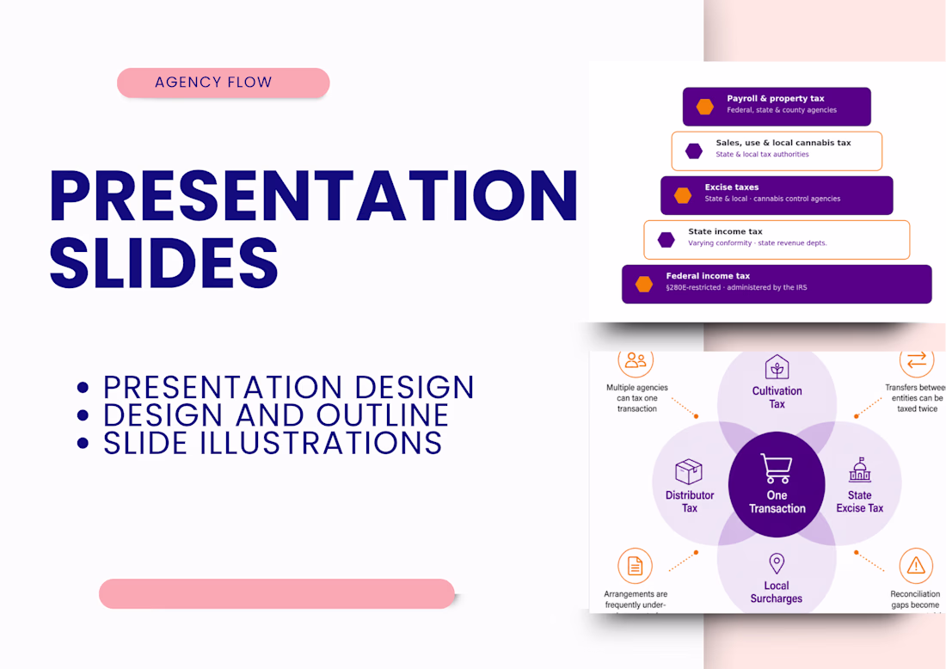Click the SLIDES headline word
The height and width of the screenshot is (669, 946).
(164, 262)
